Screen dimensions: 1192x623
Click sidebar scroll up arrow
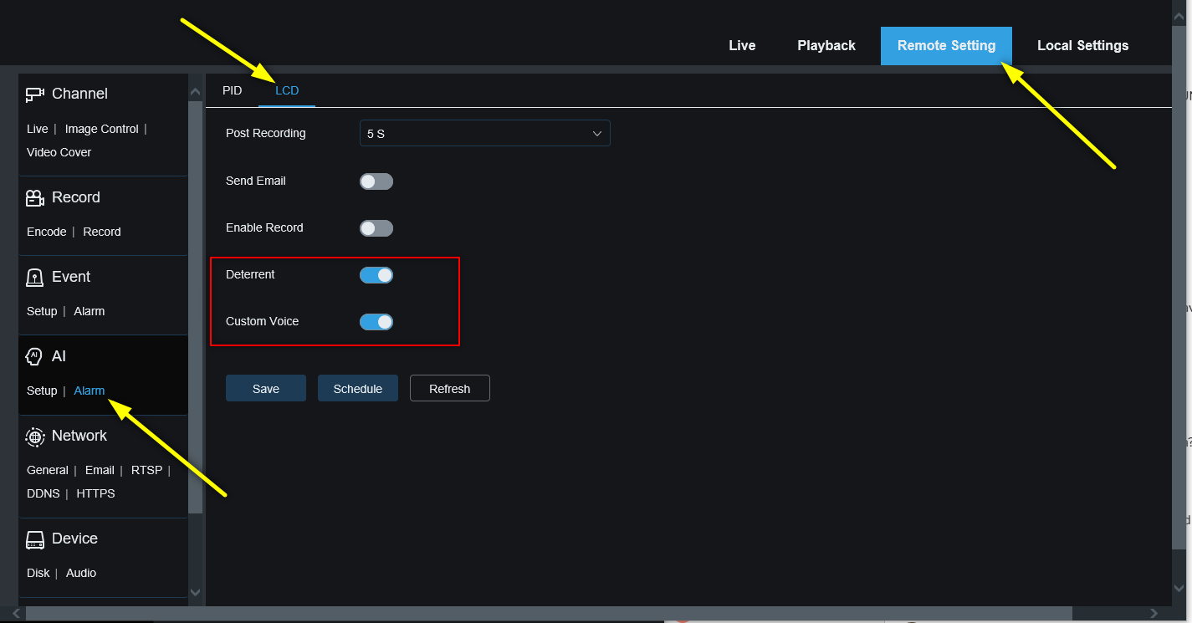[x=196, y=91]
